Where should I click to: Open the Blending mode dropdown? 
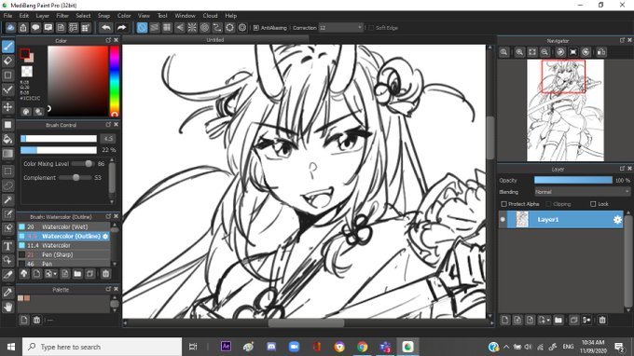point(582,192)
